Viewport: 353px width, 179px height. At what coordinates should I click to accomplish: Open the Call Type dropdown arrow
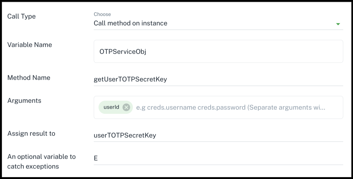pyautogui.click(x=338, y=24)
